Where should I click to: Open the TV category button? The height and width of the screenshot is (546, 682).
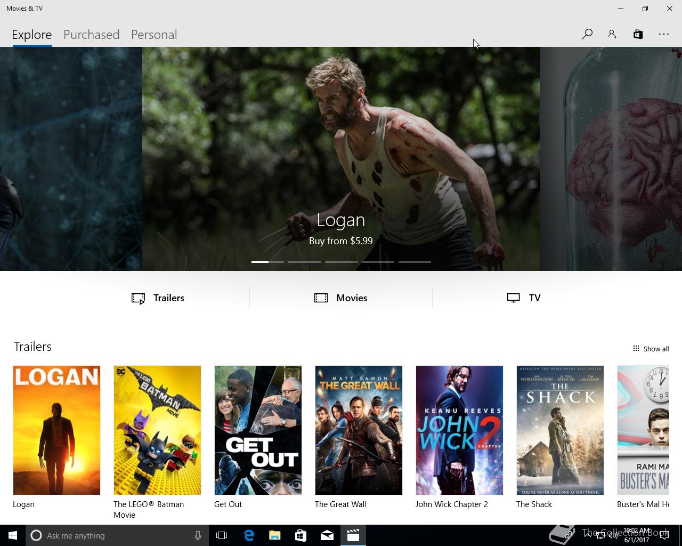pos(524,298)
